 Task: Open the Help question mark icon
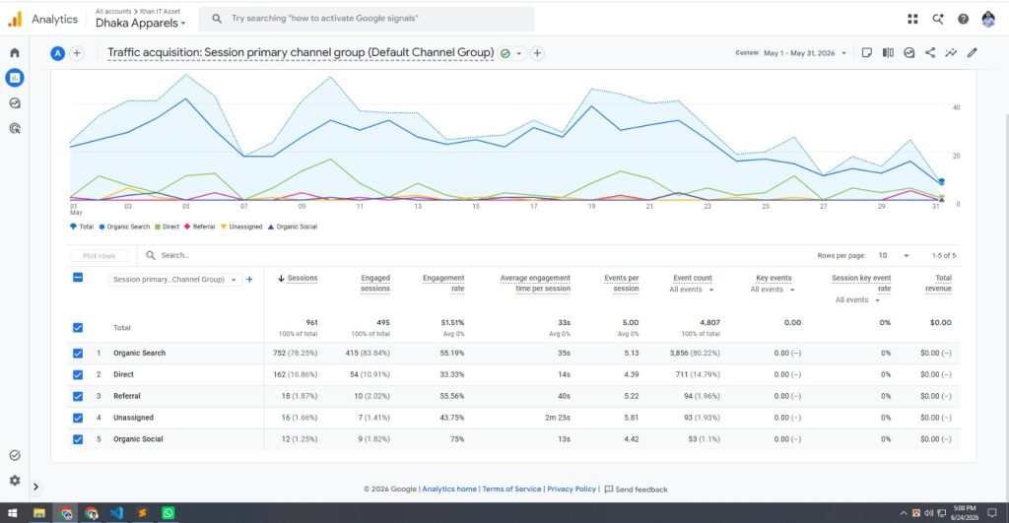tap(963, 19)
